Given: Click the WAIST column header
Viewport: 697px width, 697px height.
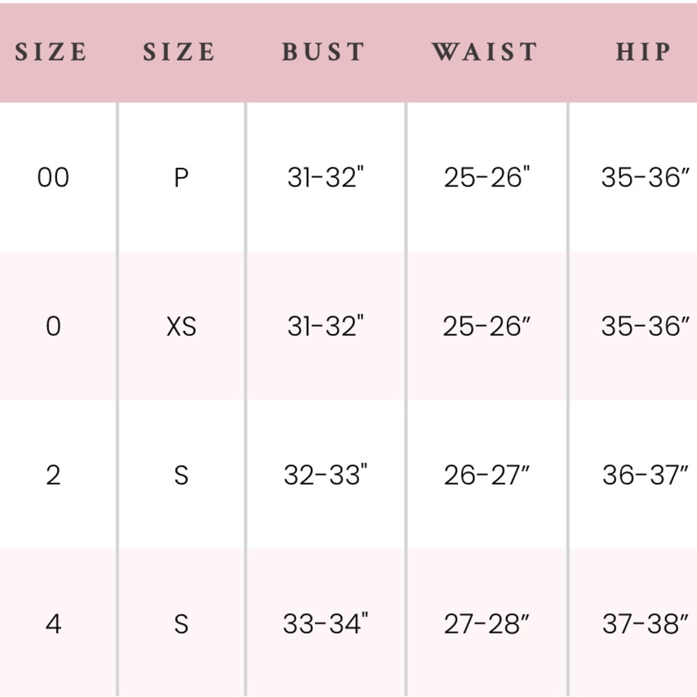Looking at the screenshot, I should 485,52.
